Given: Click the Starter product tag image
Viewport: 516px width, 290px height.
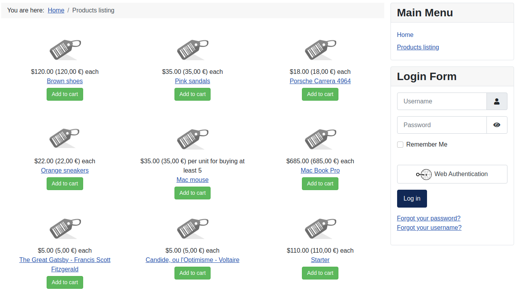Looking at the screenshot, I should (320, 228).
